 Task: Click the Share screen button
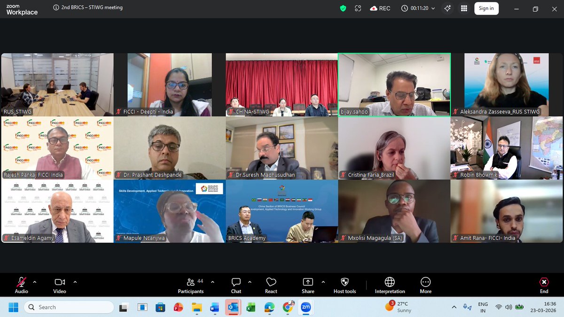[308, 285]
